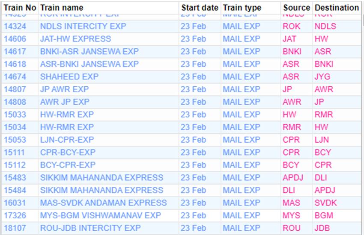Click source BNKI in row 14617
The height and width of the screenshot is (235, 364).
[x=292, y=51]
